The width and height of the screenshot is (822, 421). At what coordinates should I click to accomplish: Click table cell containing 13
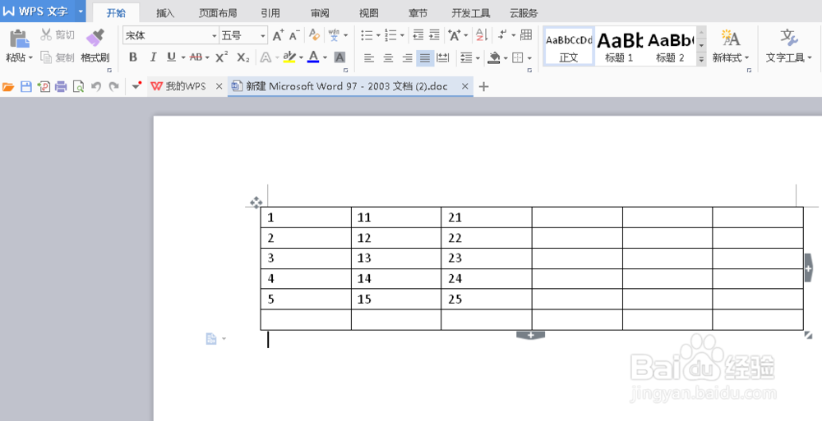click(396, 259)
